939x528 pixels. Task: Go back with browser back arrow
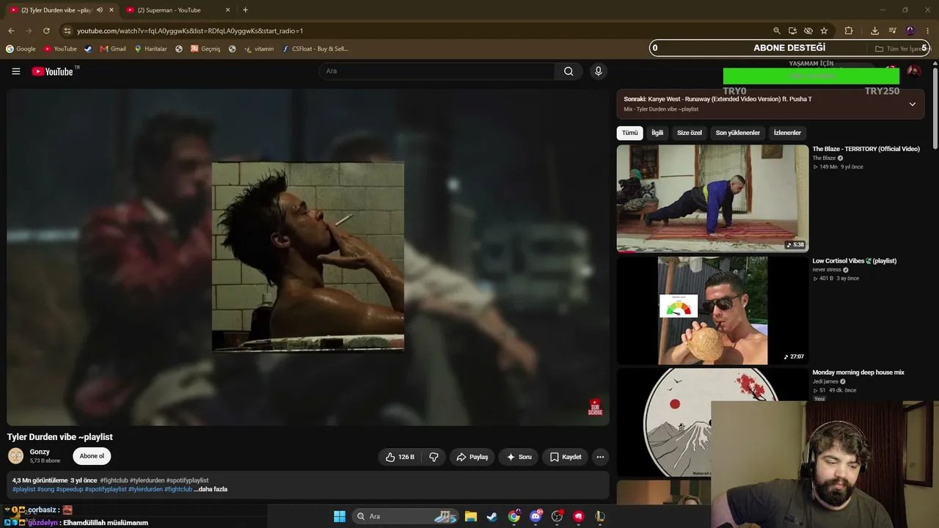tap(11, 31)
